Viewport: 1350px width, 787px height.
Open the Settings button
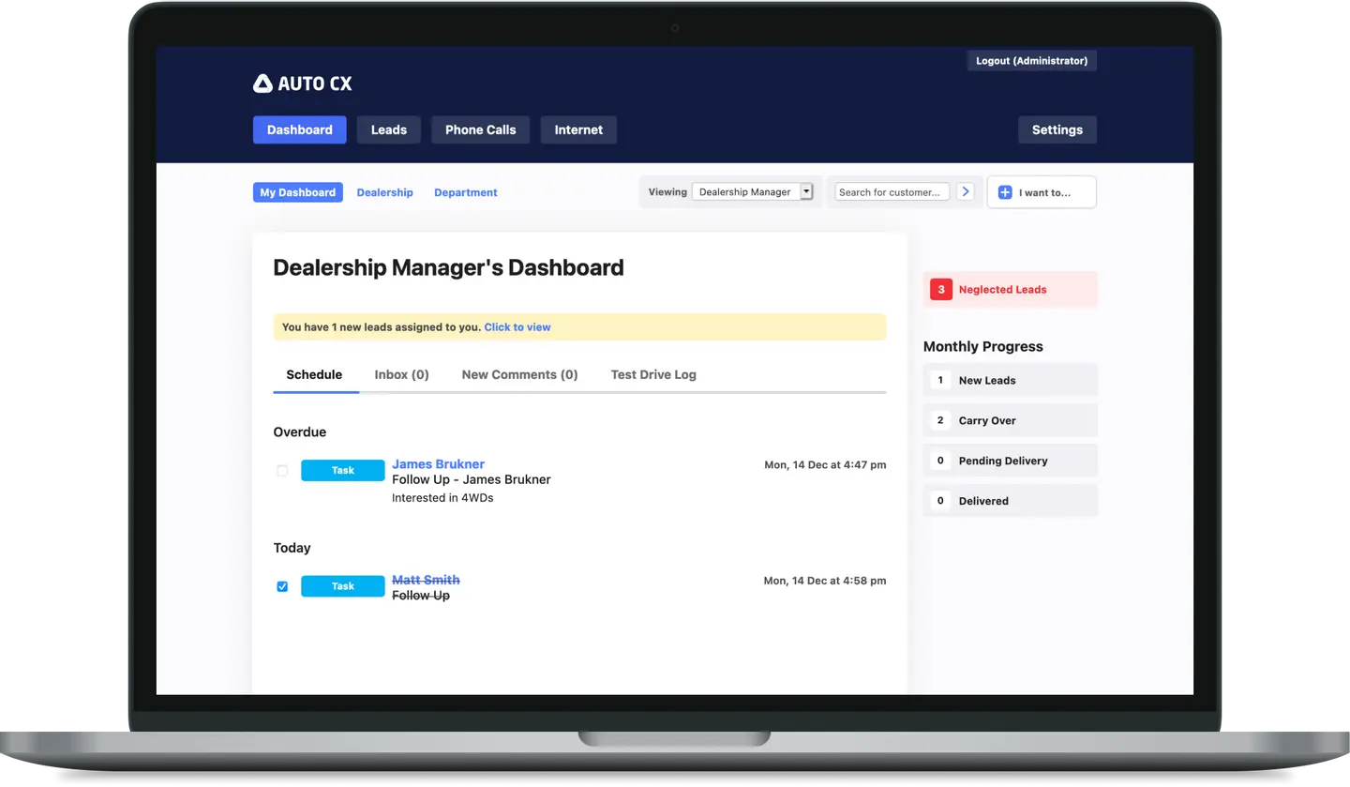(x=1057, y=129)
